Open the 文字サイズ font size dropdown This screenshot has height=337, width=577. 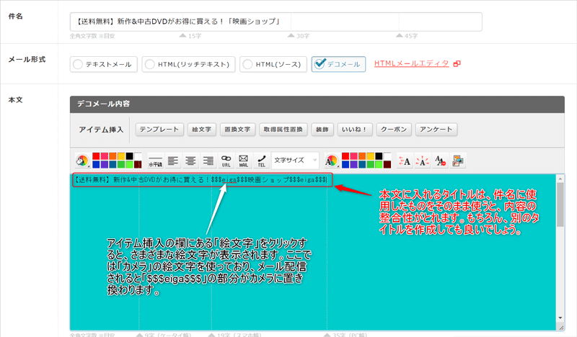[296, 160]
